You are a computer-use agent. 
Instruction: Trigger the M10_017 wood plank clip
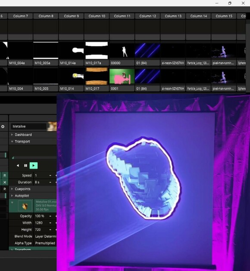click(x=97, y=76)
